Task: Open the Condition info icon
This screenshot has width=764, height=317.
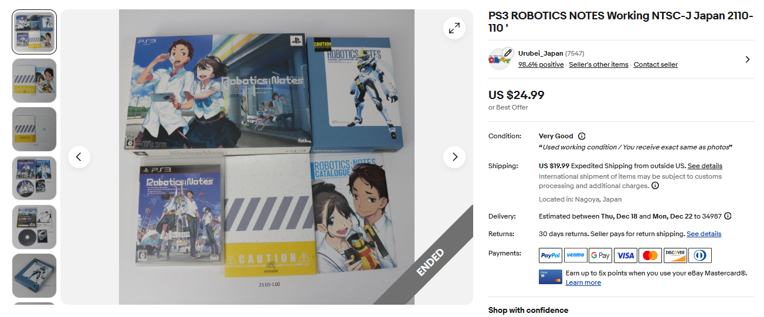Action: pos(582,136)
